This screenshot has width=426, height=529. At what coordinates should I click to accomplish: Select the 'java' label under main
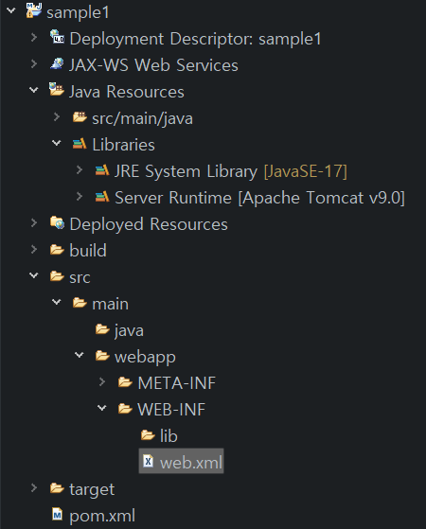point(129,330)
